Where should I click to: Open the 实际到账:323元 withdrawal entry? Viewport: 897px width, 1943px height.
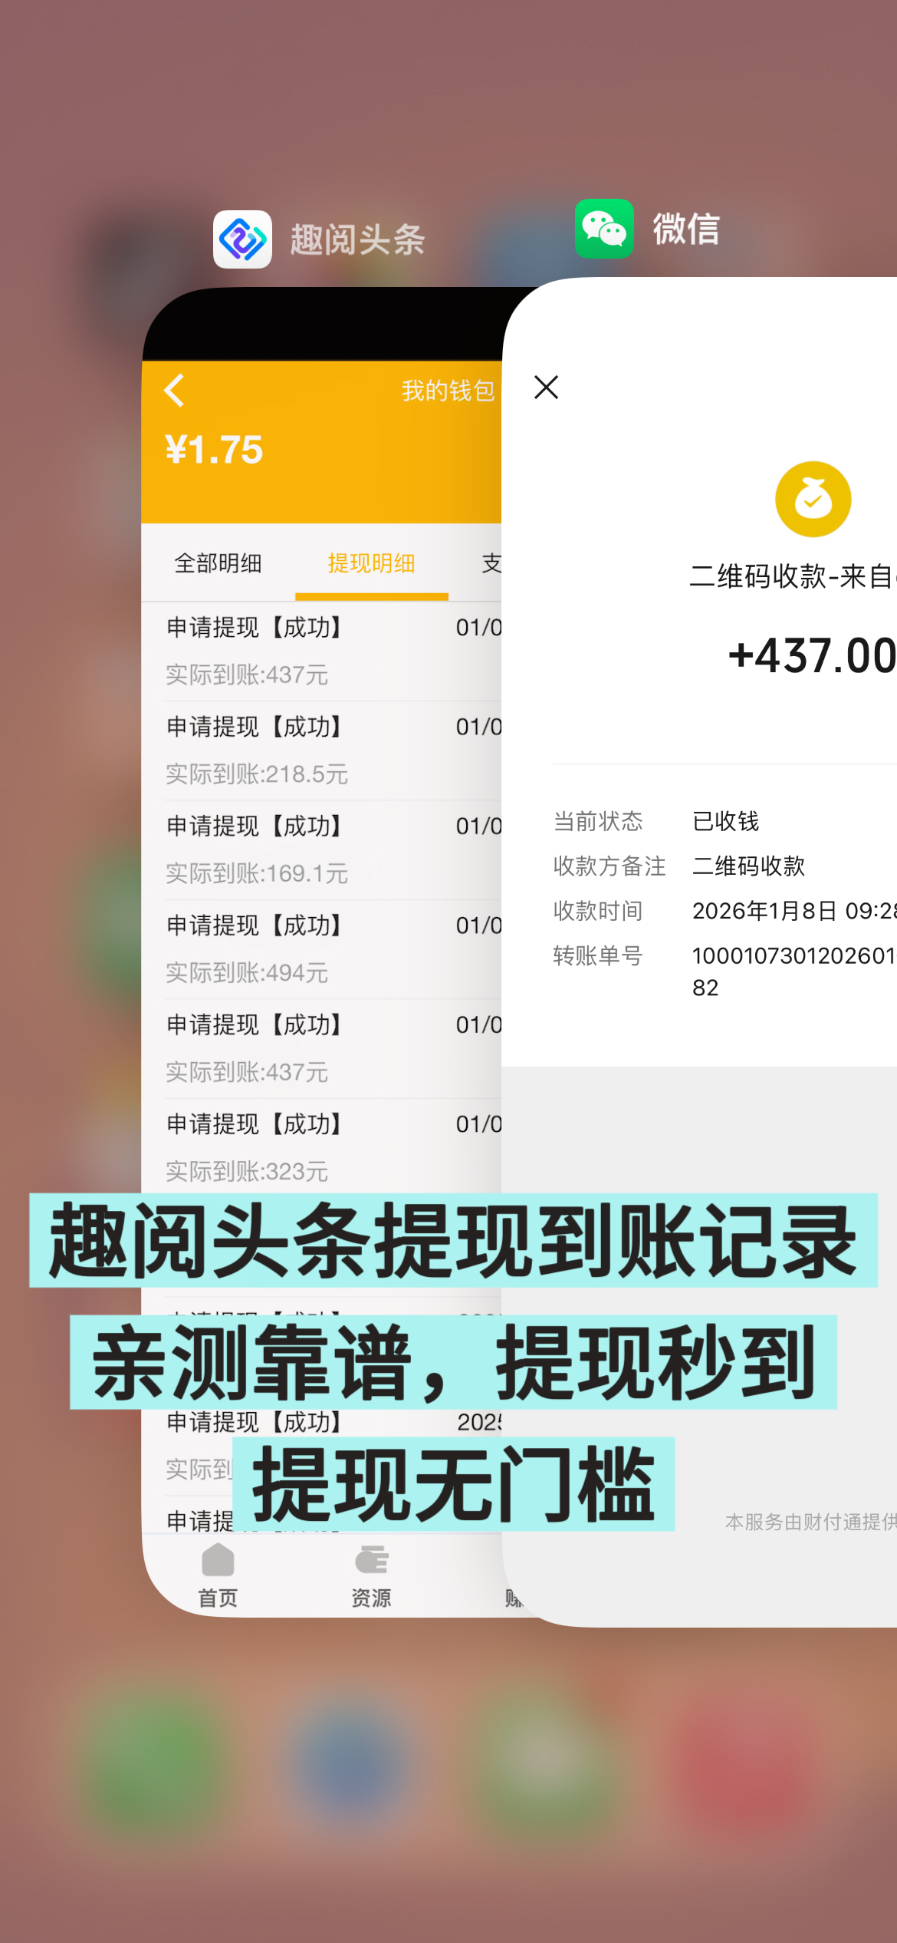point(322,1146)
